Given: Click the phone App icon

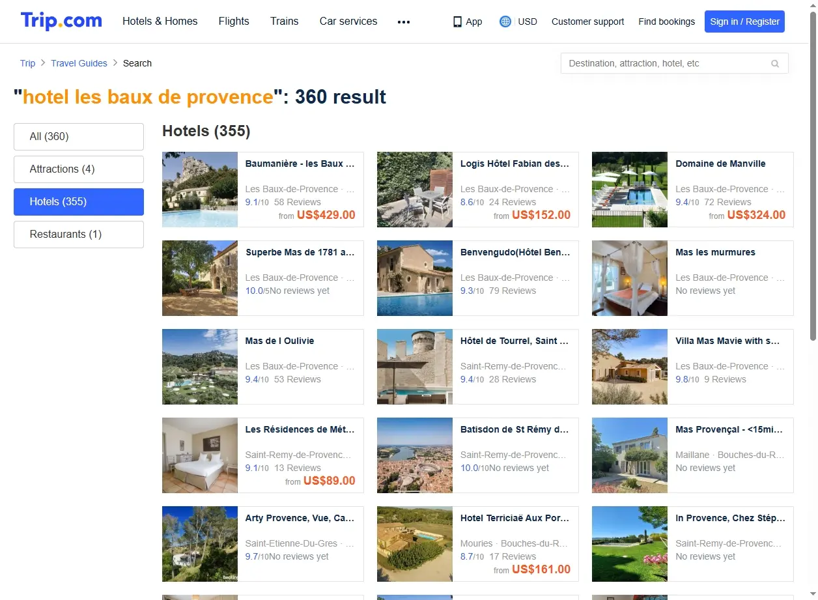Looking at the screenshot, I should [457, 21].
